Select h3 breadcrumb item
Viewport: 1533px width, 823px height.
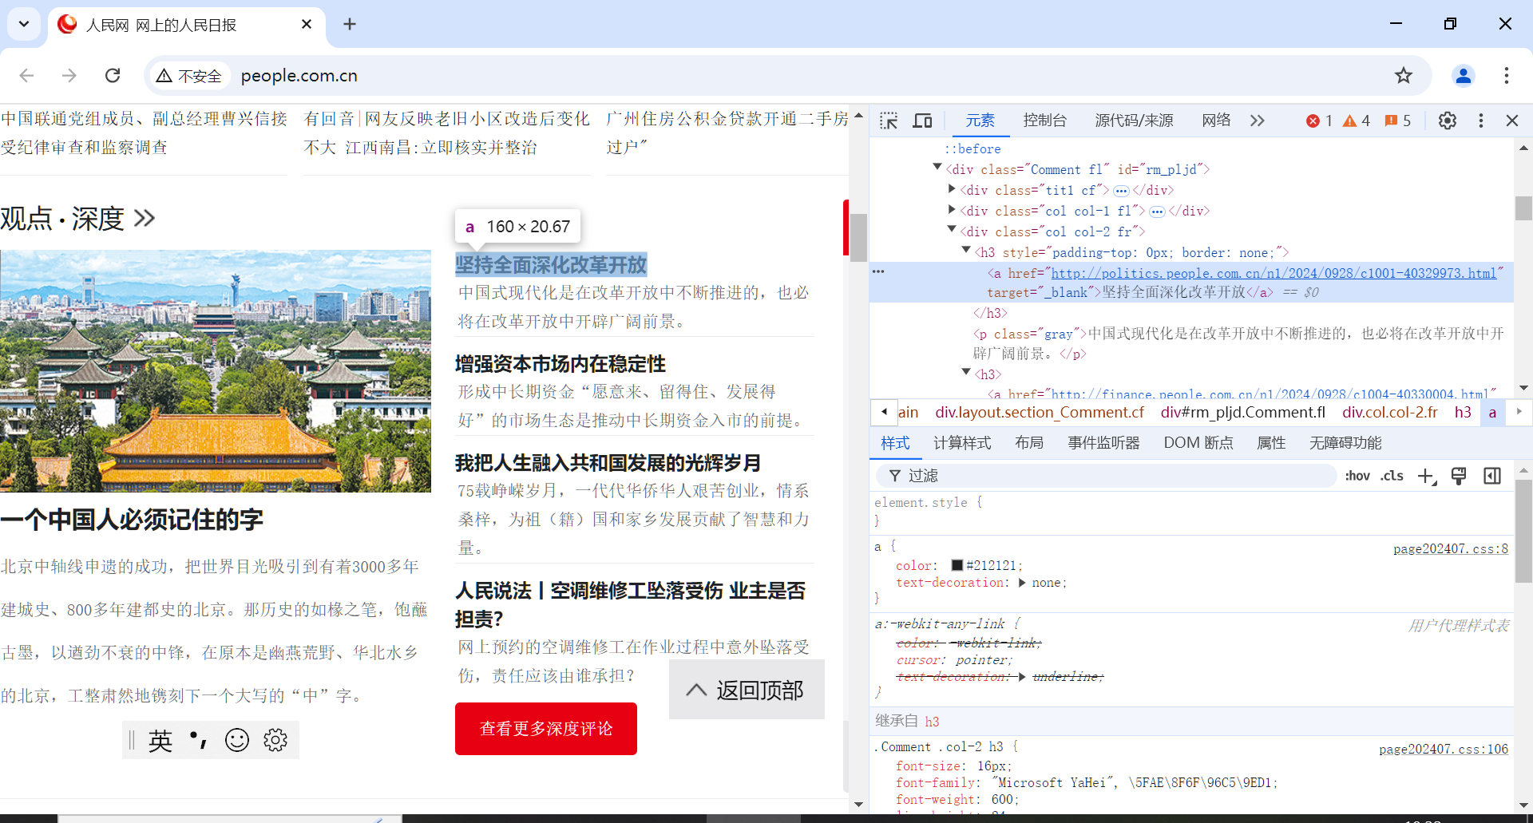pos(1463,413)
